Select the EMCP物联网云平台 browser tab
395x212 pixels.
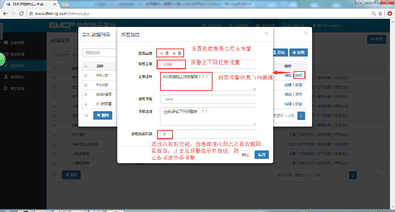click(29, 4)
